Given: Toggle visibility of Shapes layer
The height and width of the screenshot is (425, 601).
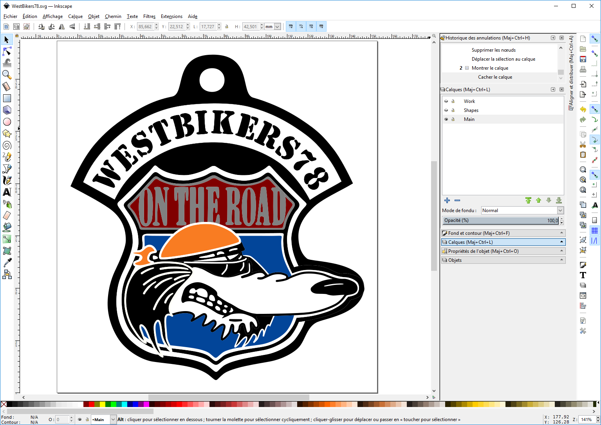Looking at the screenshot, I should click(446, 110).
